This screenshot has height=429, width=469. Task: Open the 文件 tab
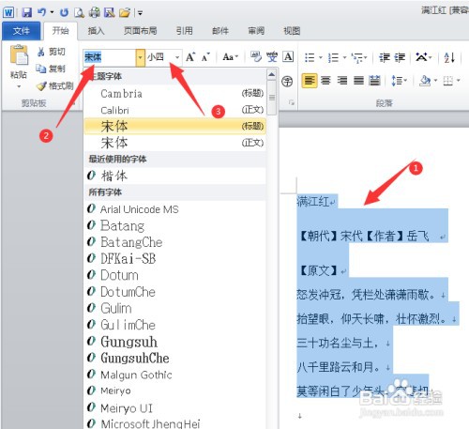pos(22,31)
